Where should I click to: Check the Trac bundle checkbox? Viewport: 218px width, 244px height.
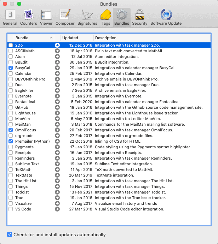[x=11, y=198]
